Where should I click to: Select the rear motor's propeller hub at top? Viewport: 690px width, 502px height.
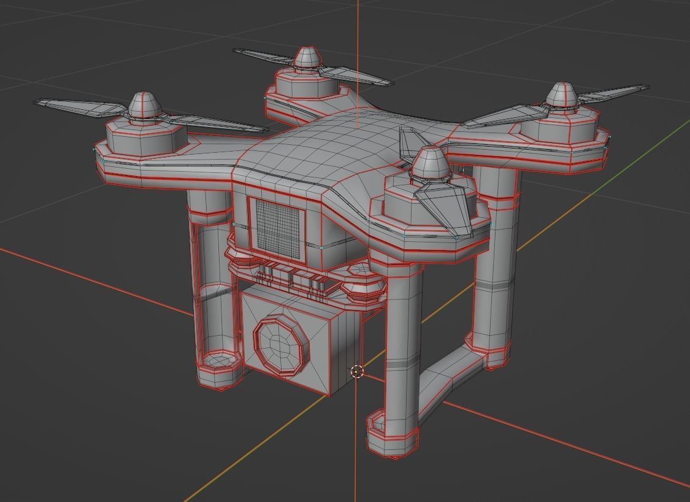[x=307, y=57]
